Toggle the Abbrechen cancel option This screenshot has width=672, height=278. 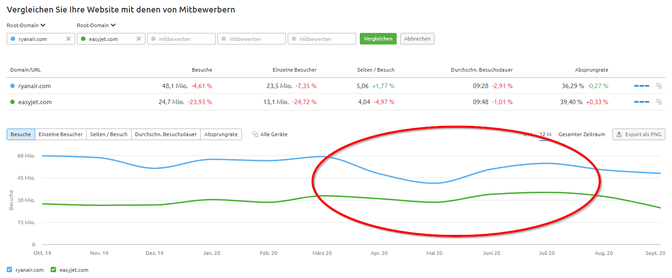tap(417, 38)
